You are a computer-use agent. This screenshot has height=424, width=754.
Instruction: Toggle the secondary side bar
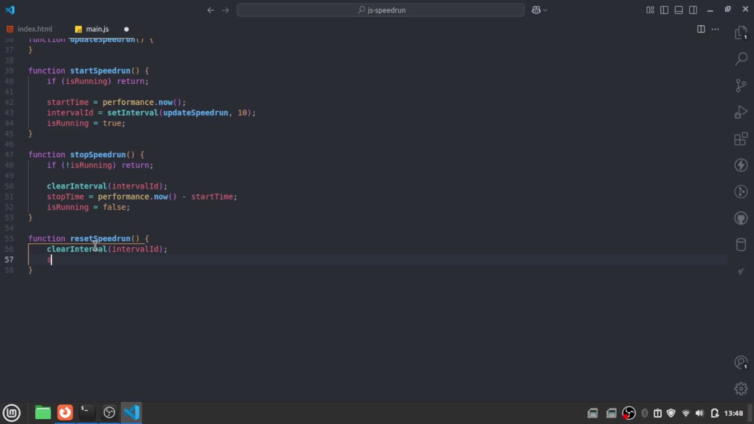click(x=693, y=10)
